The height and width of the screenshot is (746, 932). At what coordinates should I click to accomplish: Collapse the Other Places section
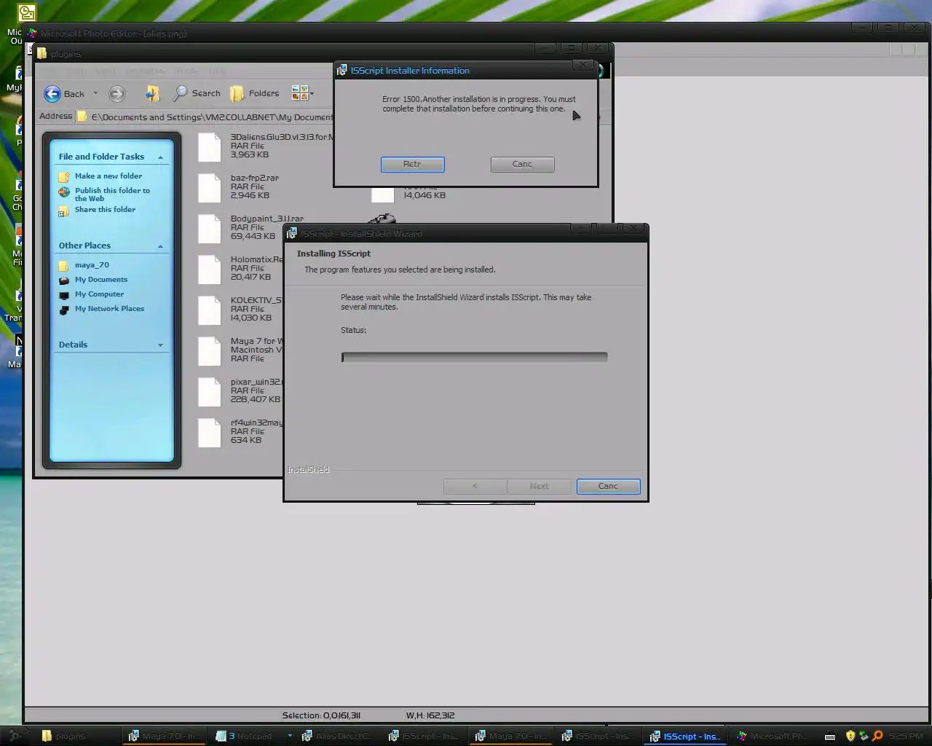click(x=160, y=246)
